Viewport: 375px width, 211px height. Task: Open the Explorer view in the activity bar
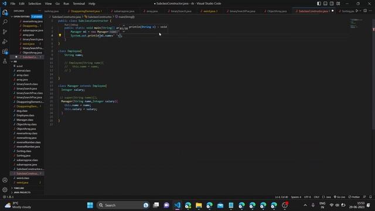(5, 12)
